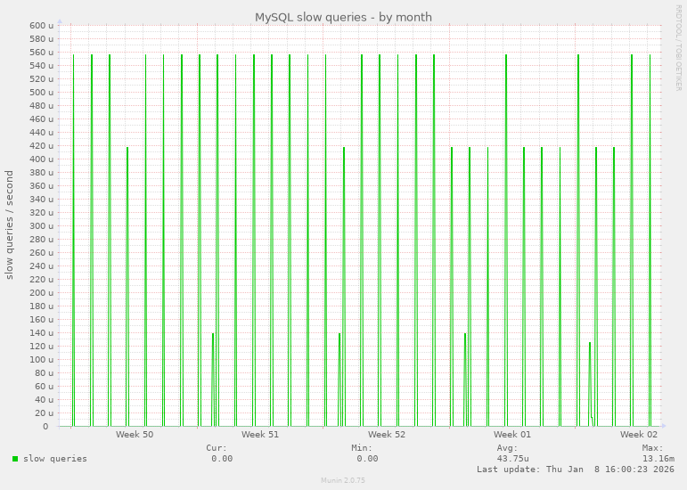
Task: Select the 0.00 value under Min:
Action: 367,459
